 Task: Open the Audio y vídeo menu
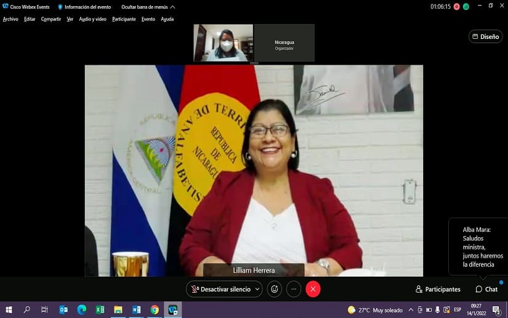92,19
